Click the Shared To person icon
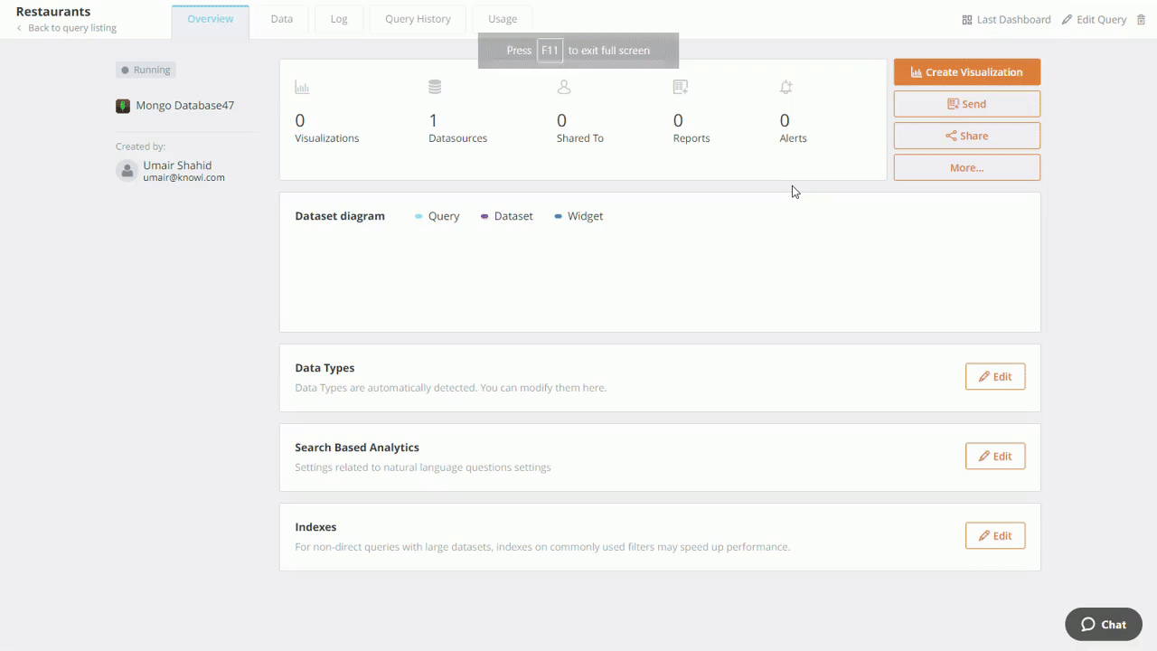Viewport: 1157px width, 651px height. (x=564, y=87)
